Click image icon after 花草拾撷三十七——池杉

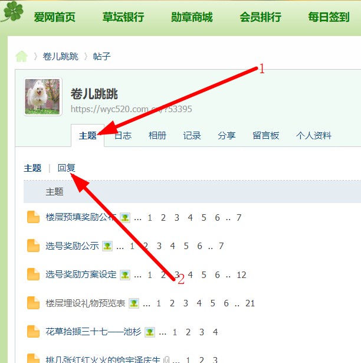(x=150, y=332)
